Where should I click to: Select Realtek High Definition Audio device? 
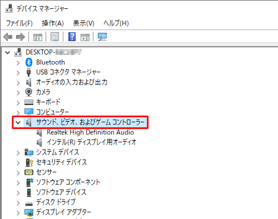tap(90, 132)
